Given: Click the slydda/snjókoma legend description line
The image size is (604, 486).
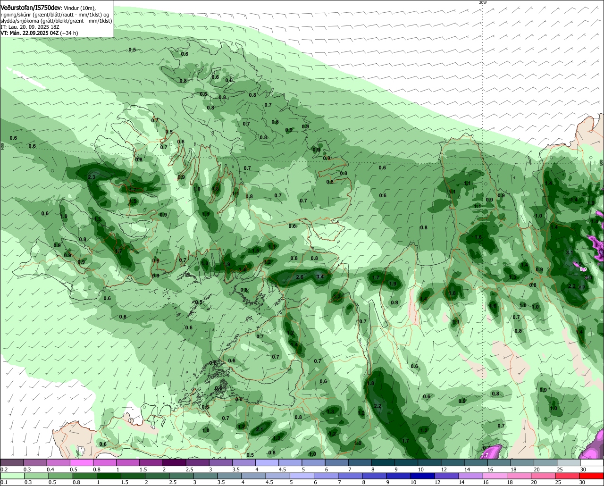Looking at the screenshot, I should click(x=56, y=21).
